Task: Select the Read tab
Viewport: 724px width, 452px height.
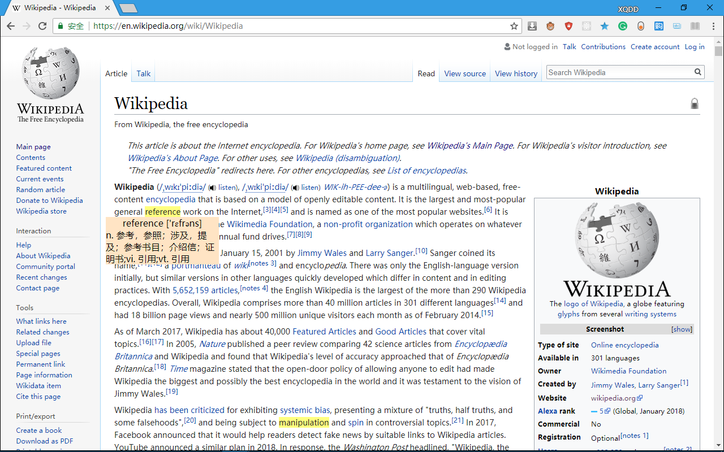Action: [x=426, y=73]
